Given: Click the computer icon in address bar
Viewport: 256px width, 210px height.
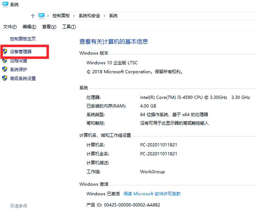Looking at the screenshot, I should click(41, 16).
